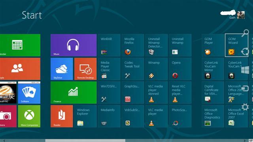
Task: Open the MediaInfo tile
Action: (109, 116)
